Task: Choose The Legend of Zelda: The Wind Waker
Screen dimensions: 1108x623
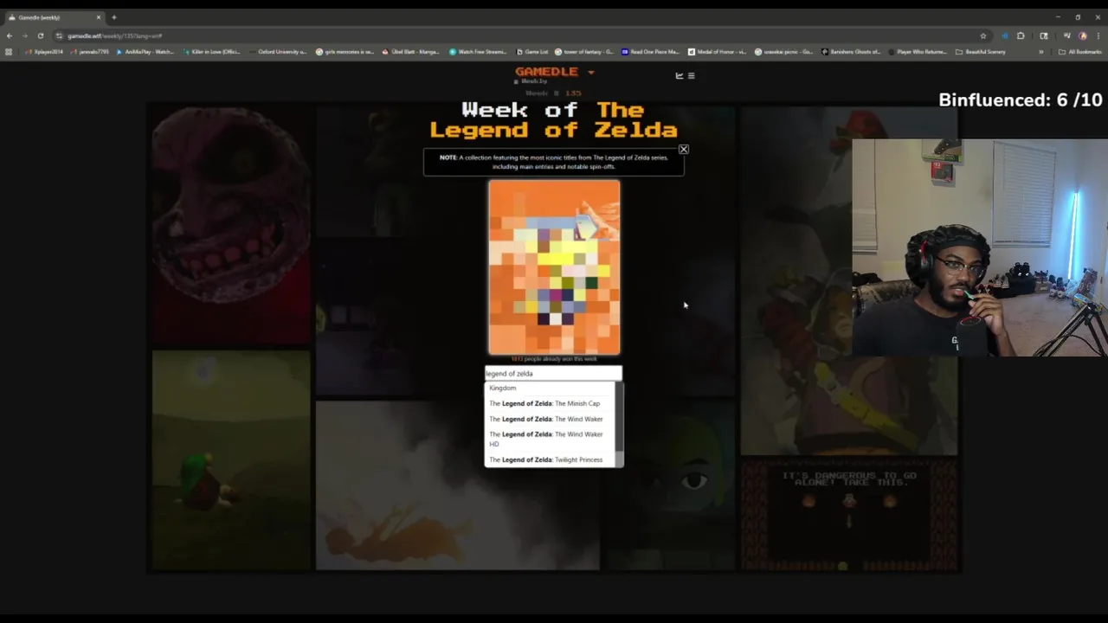Action: coord(550,419)
